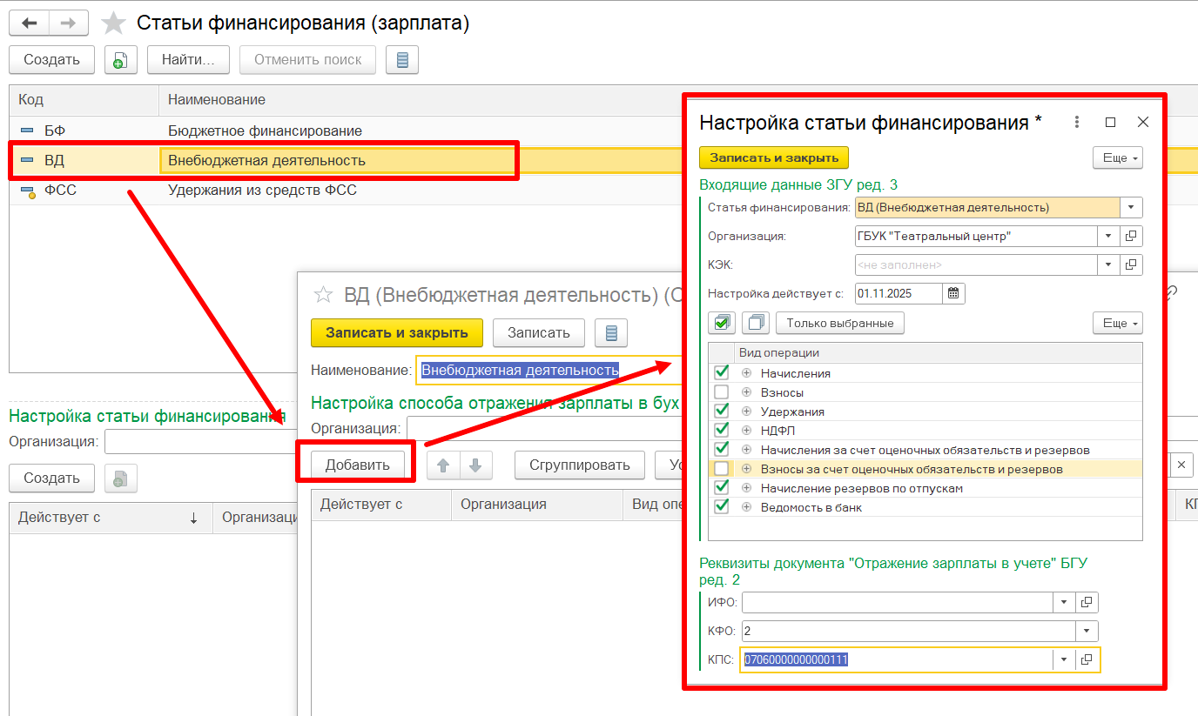Click the create-by-copying icon next to Создать
Image resolution: width=1198 pixels, height=716 pixels.
(x=120, y=60)
